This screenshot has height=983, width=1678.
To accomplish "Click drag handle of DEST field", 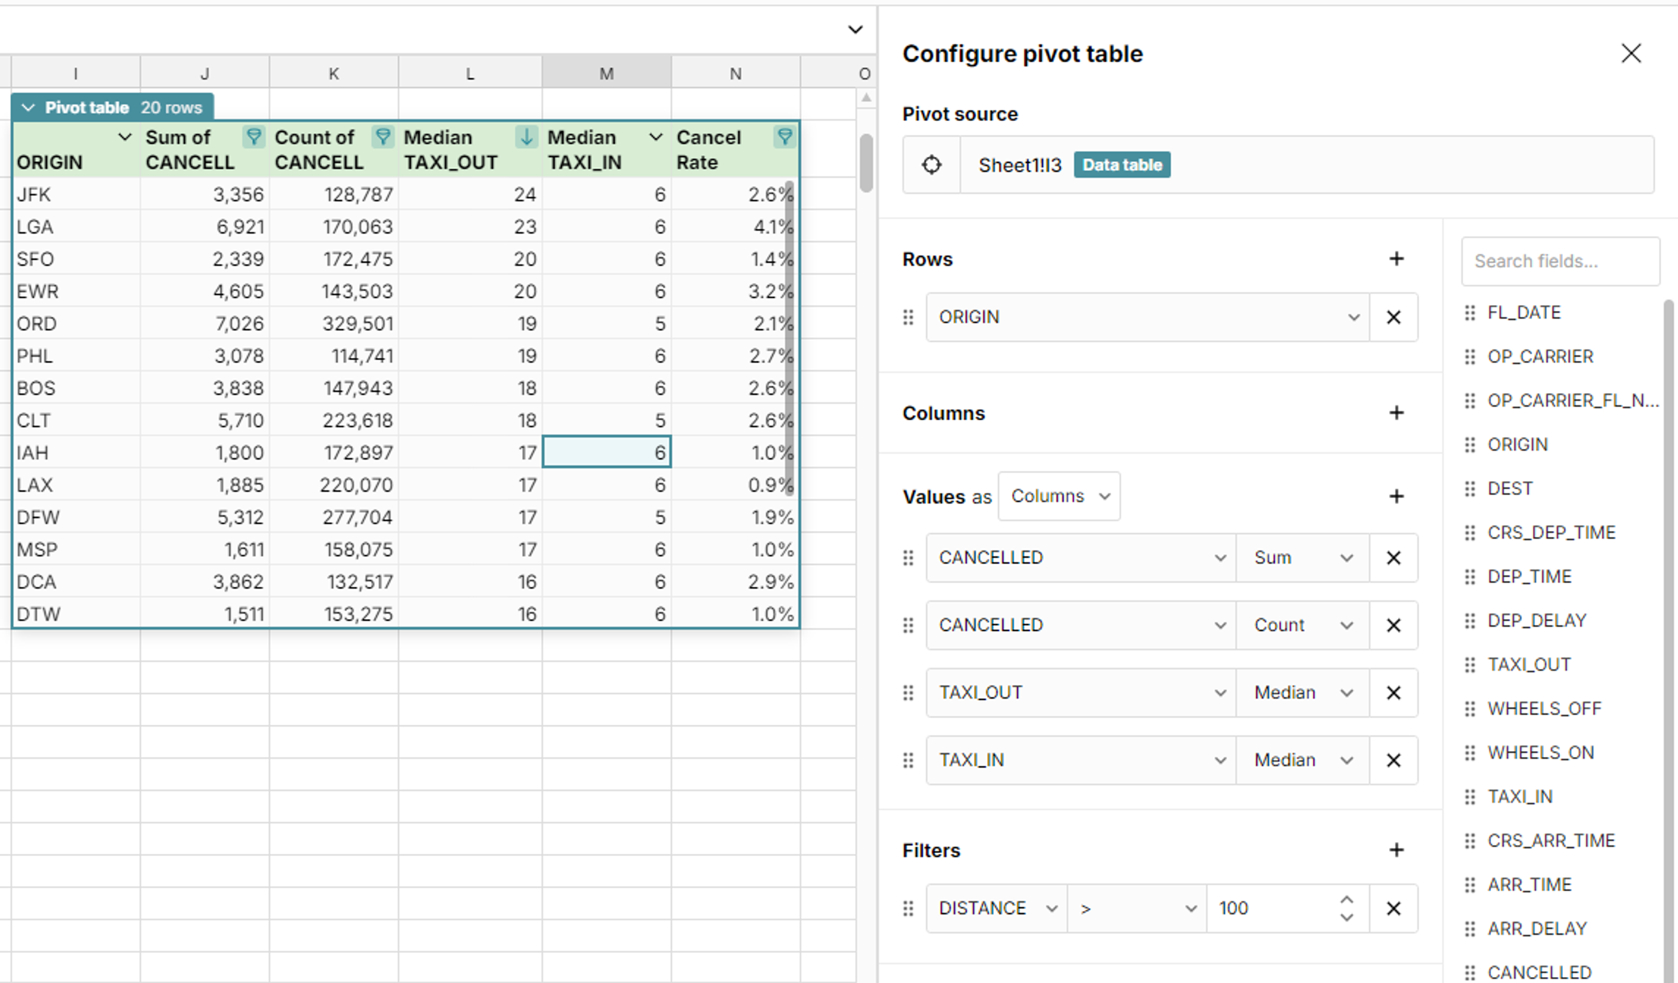I will [1469, 488].
